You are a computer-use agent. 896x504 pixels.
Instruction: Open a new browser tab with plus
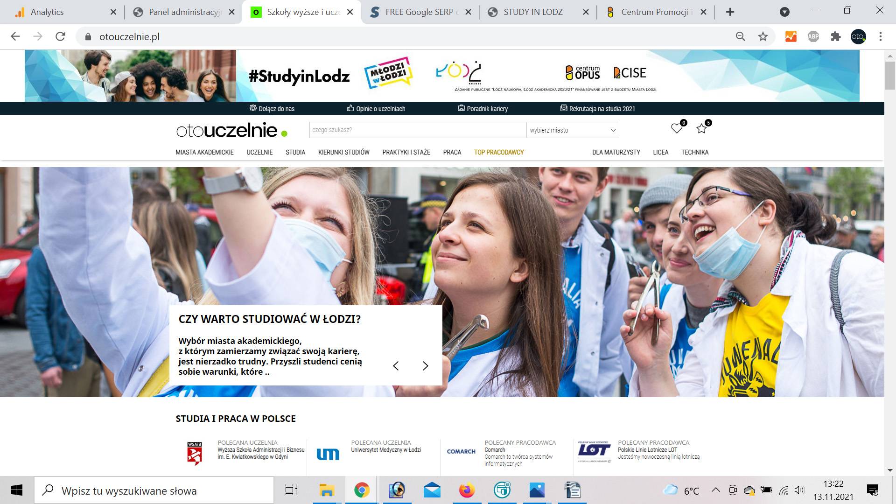[730, 12]
